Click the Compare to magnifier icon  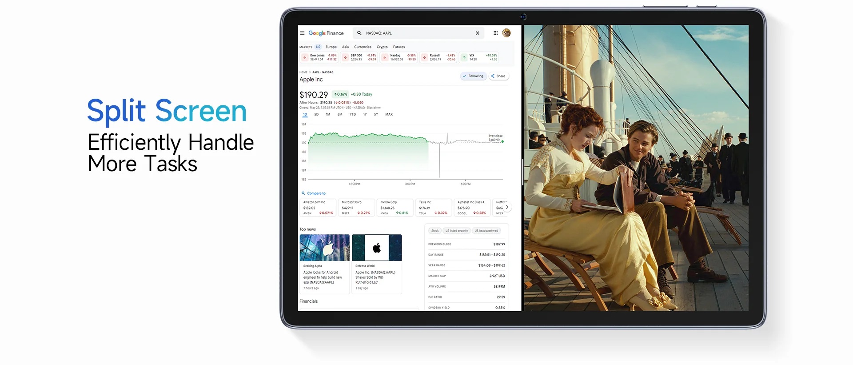click(x=303, y=193)
